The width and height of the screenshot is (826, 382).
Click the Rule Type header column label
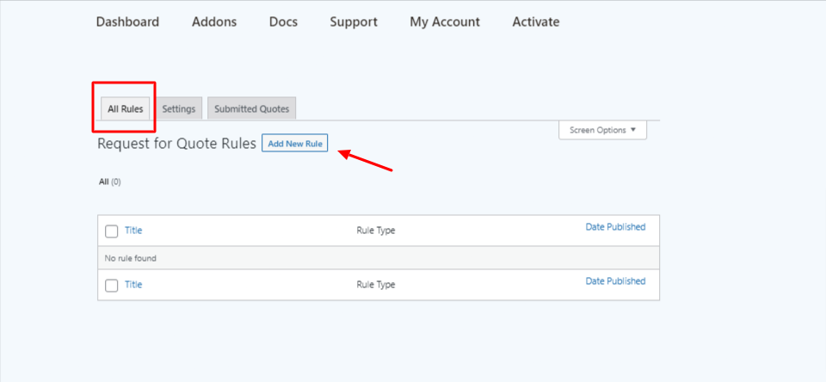376,231
